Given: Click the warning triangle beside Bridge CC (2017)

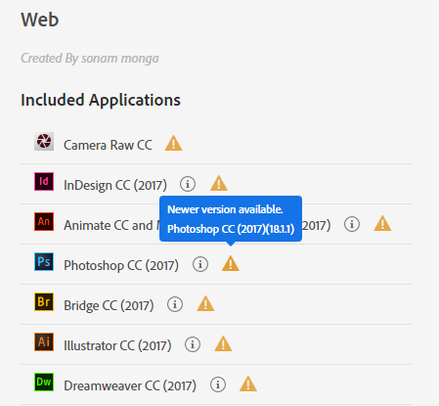Looking at the screenshot, I should pos(205,303).
